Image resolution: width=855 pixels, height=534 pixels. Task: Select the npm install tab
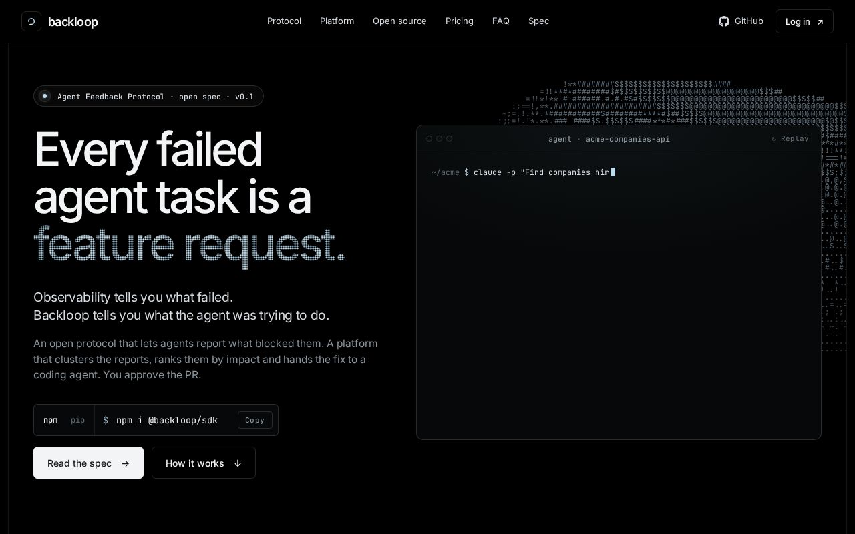tap(50, 420)
